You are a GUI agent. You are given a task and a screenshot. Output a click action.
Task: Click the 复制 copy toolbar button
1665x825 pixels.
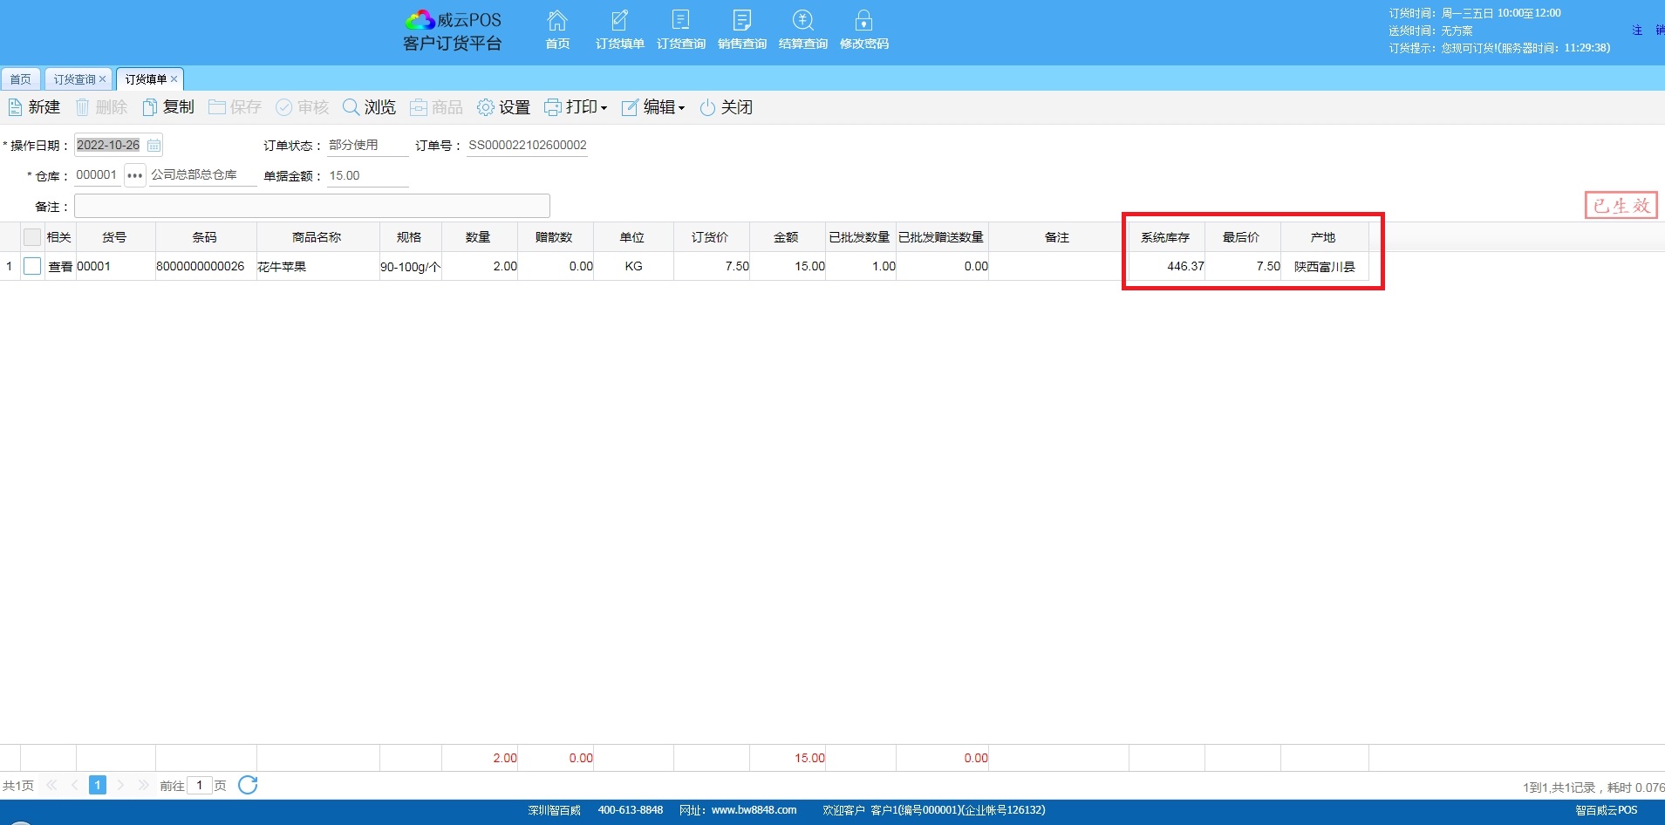(x=168, y=107)
